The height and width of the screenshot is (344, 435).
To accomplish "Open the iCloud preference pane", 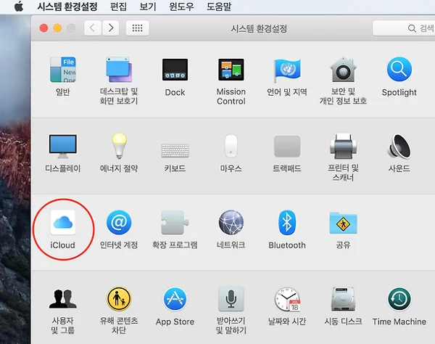I will click(62, 230).
